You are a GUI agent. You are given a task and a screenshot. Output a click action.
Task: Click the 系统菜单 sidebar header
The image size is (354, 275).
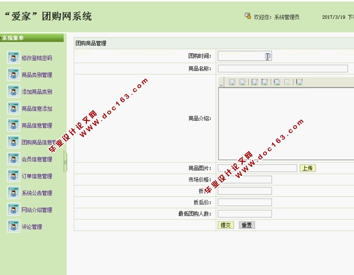tap(32, 38)
